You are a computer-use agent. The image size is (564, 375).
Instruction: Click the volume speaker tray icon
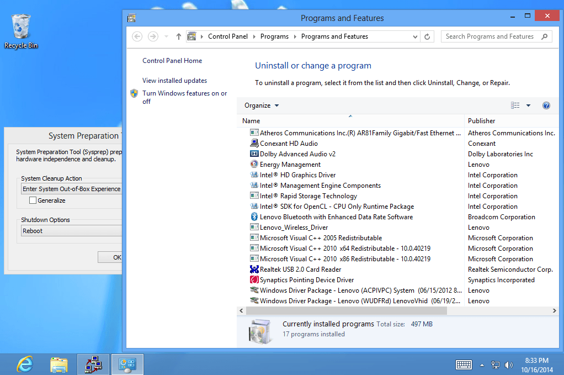(x=508, y=365)
